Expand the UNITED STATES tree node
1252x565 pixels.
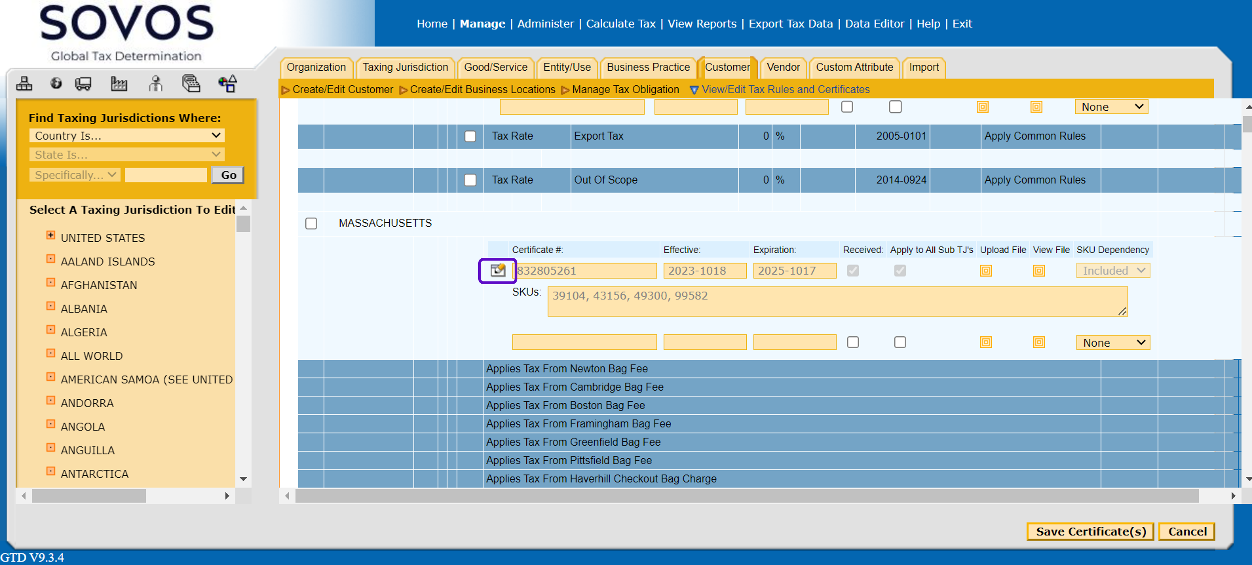point(51,235)
